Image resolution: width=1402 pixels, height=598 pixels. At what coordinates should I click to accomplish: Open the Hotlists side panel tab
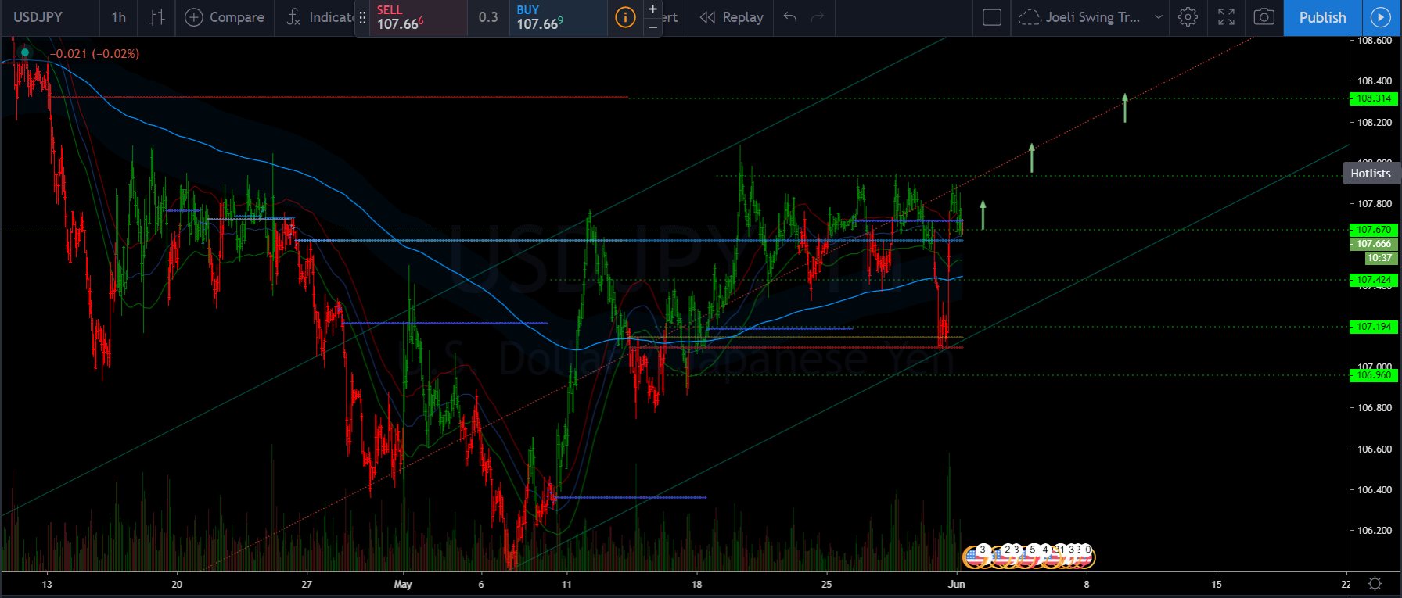1371,174
